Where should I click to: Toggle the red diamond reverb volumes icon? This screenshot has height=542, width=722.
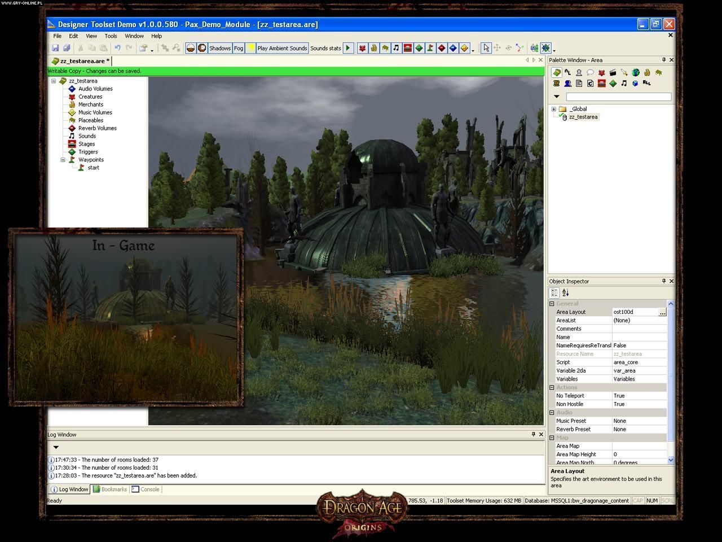coord(441,49)
